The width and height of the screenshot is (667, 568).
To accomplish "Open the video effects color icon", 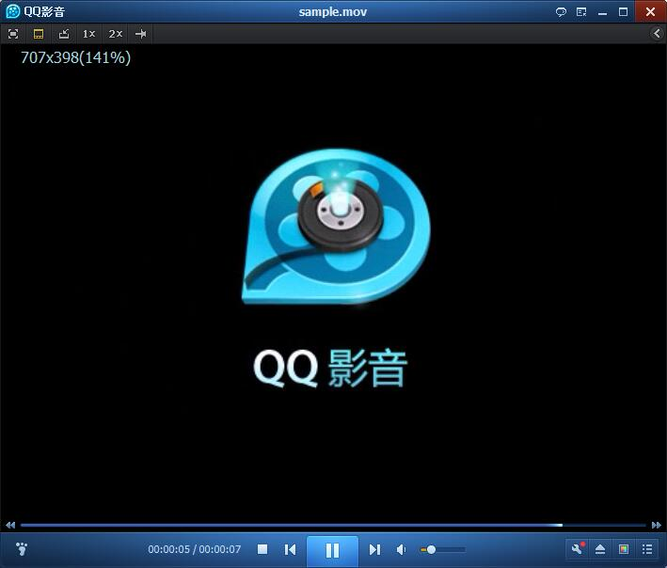I will click(623, 549).
